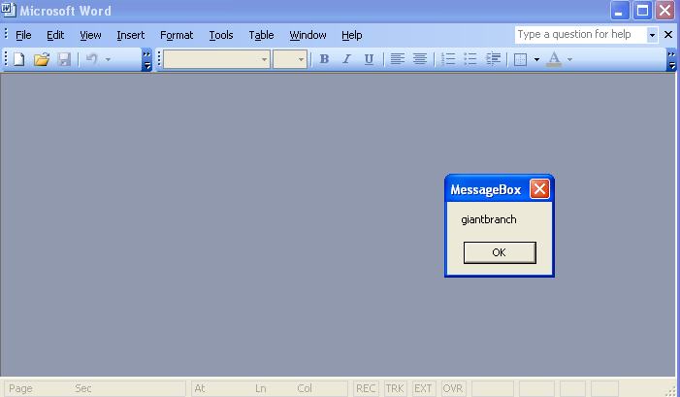Close the document window with the menu bar X
The height and width of the screenshot is (397, 680).
668,35
